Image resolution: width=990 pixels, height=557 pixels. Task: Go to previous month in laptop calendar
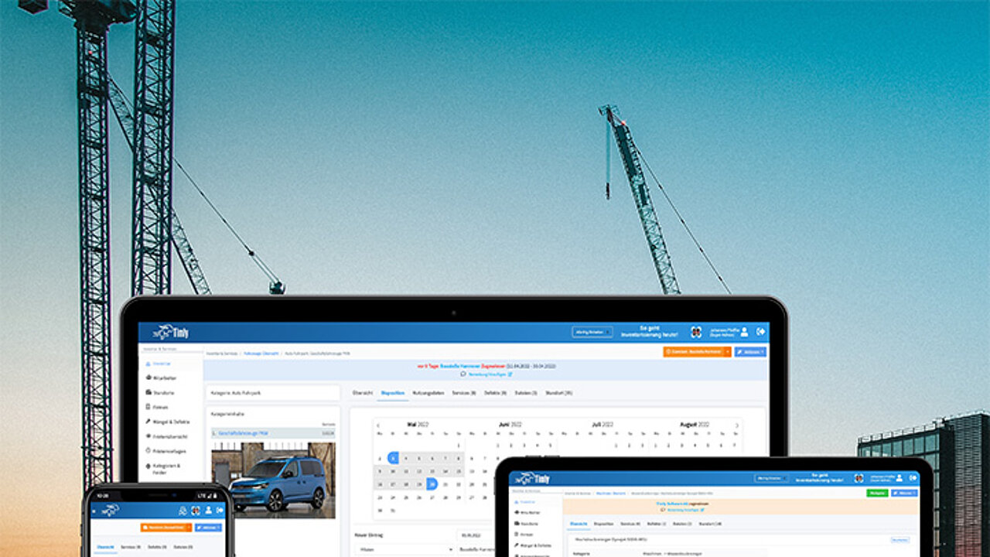coord(379,425)
